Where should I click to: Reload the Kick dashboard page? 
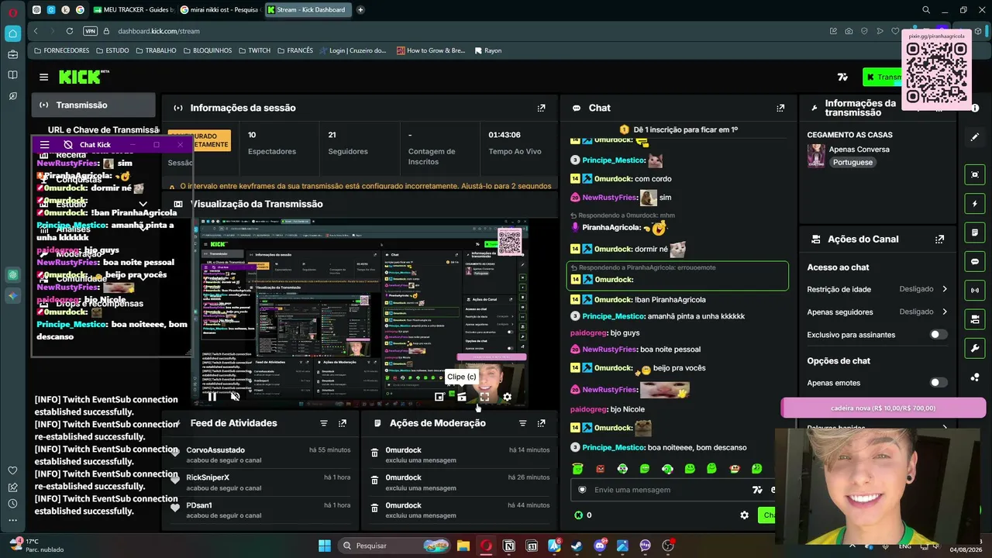tap(70, 31)
